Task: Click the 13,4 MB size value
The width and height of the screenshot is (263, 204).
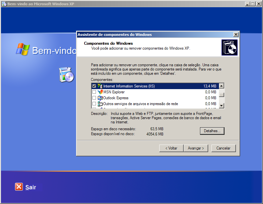Action: 210,86
